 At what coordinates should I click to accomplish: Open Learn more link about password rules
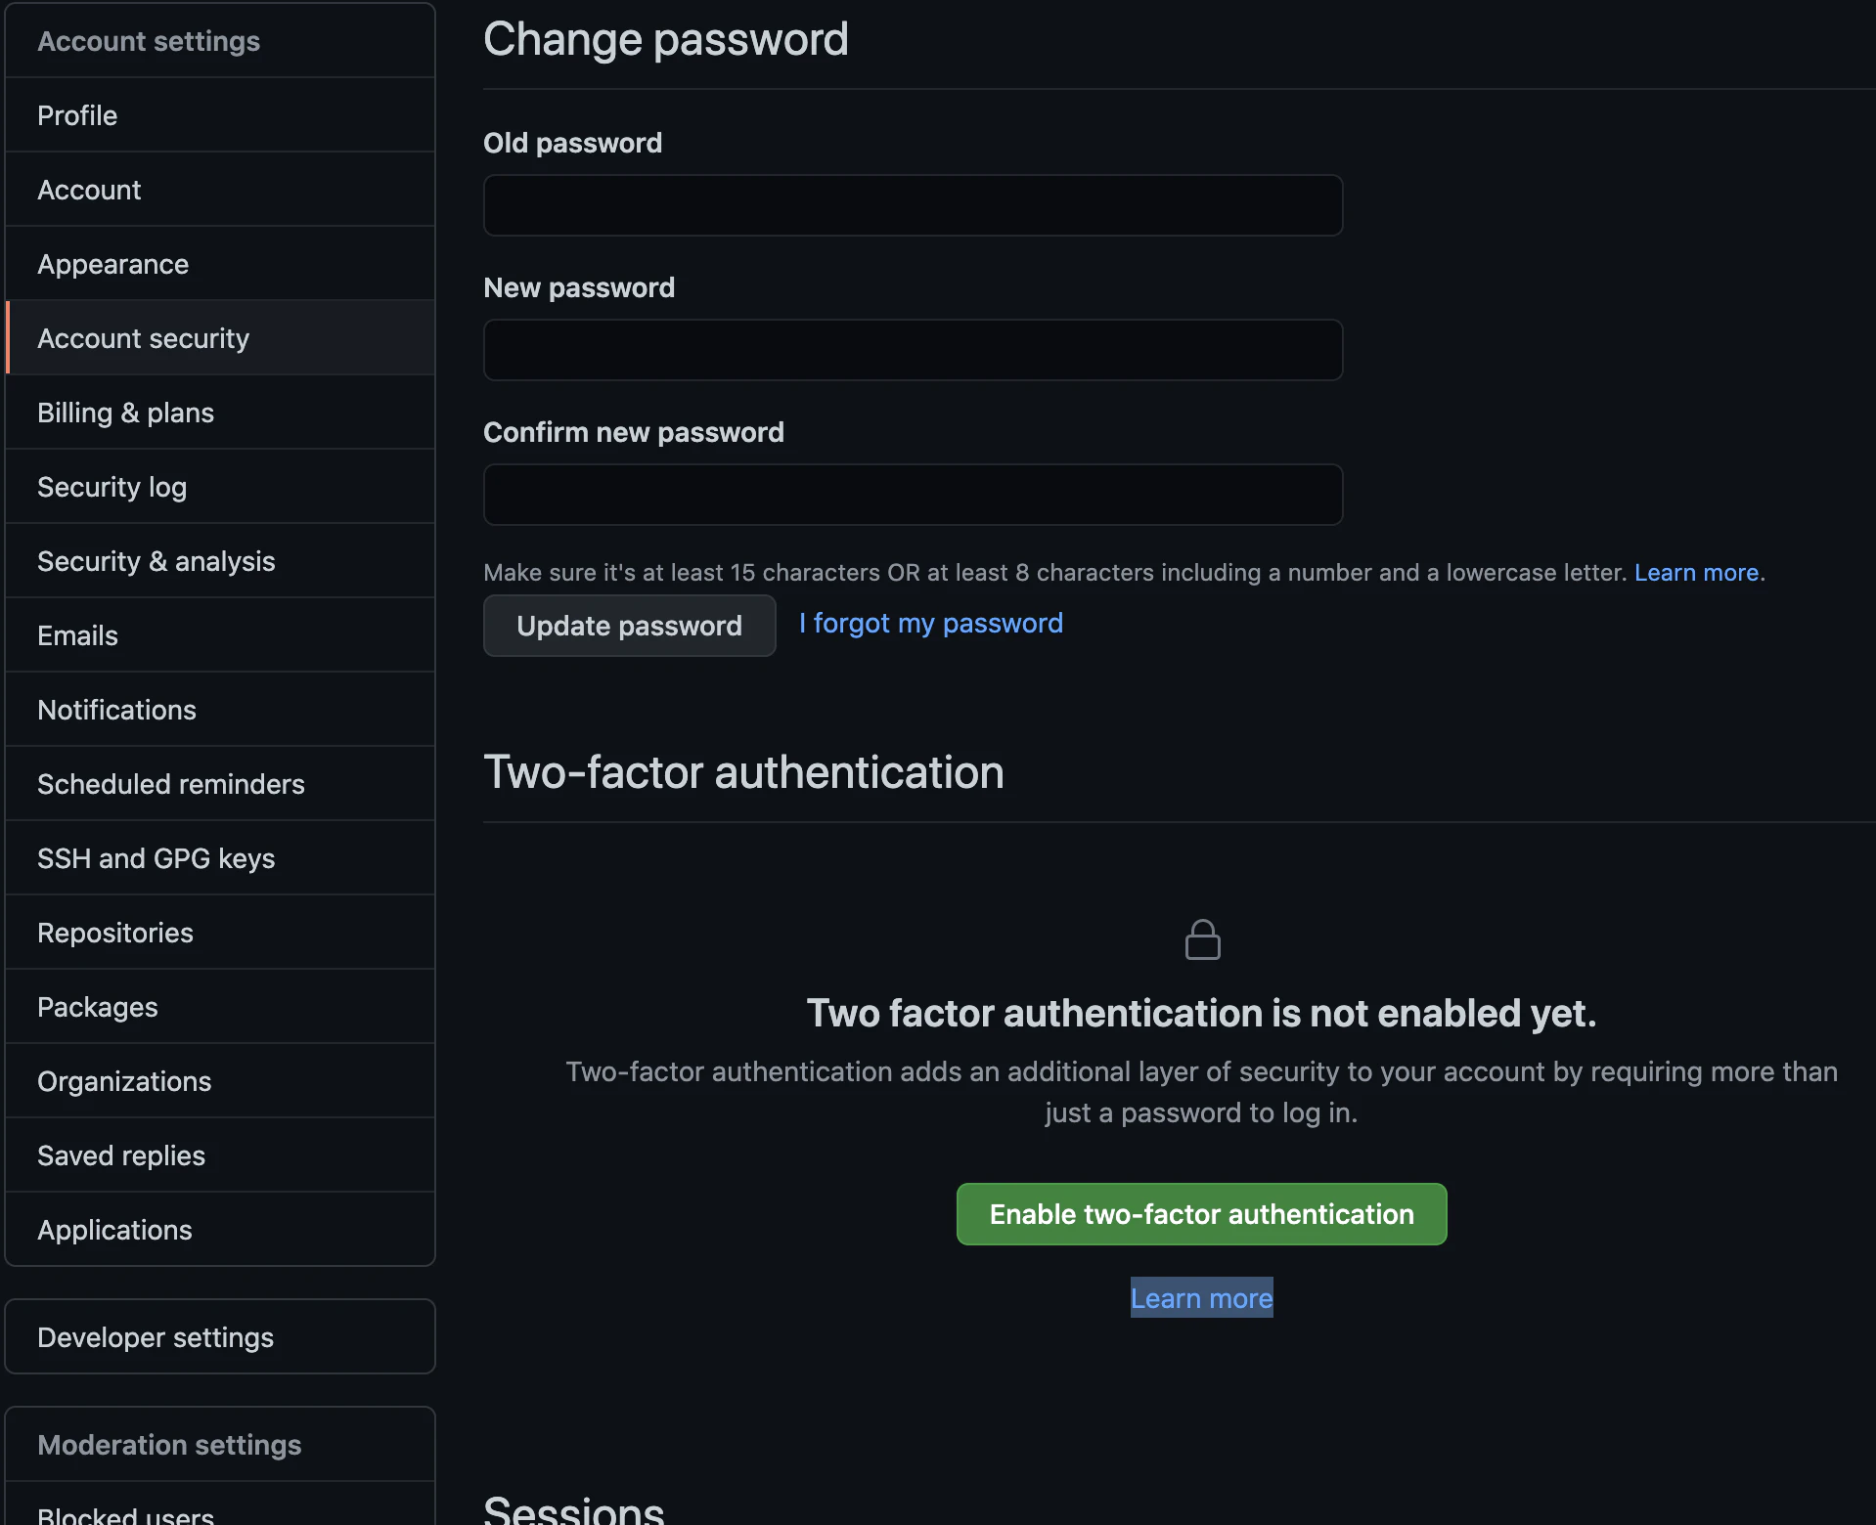[x=1696, y=572]
